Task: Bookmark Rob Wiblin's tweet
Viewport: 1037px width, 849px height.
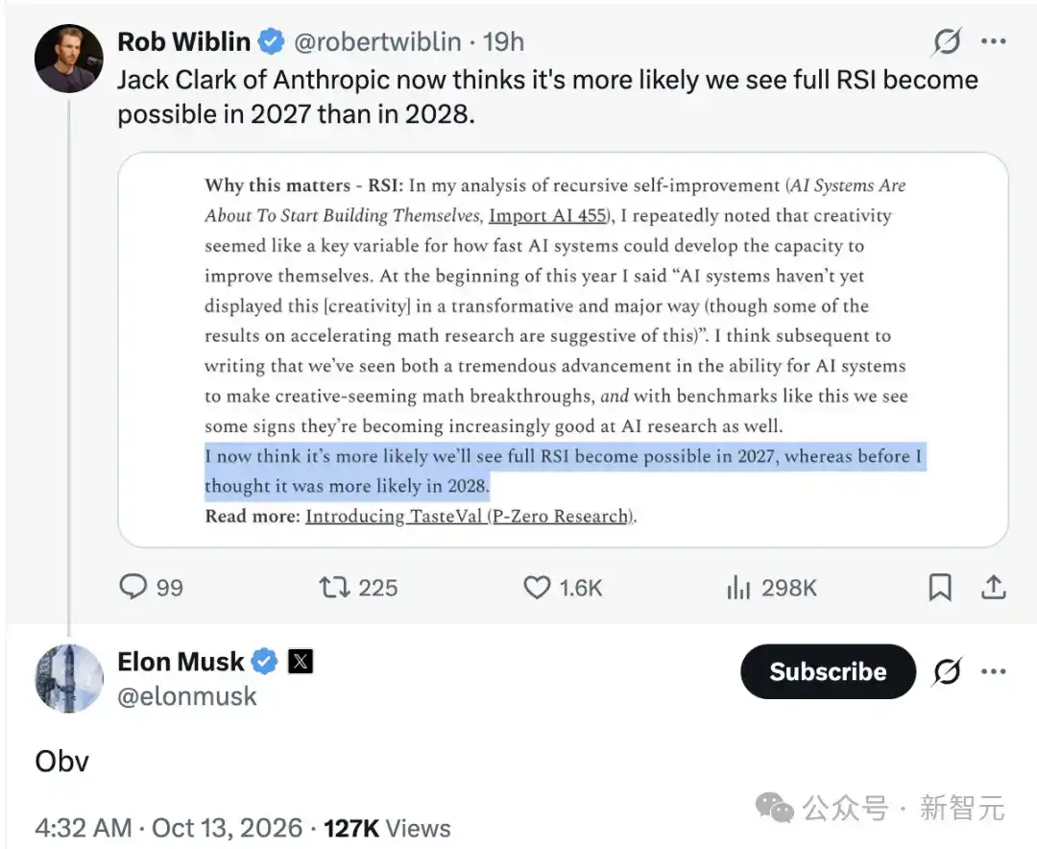Action: [940, 587]
